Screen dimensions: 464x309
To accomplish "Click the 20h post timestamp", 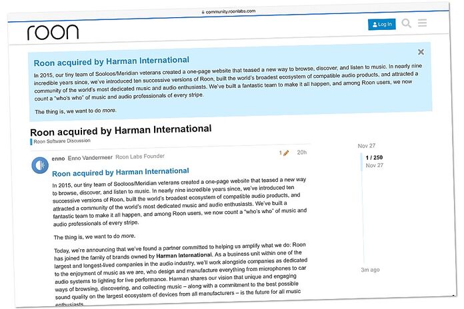I will [302, 153].
